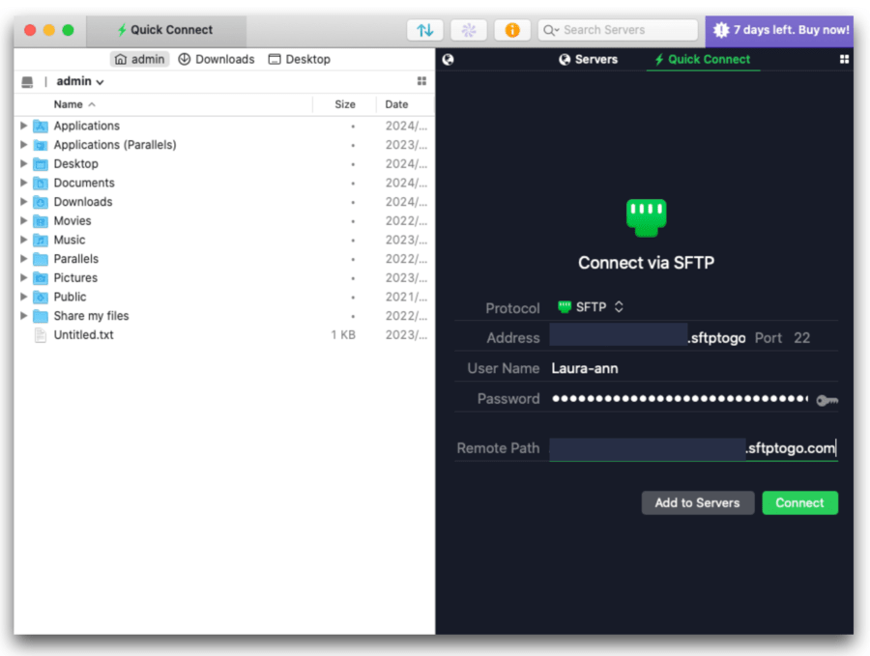Click Add to Servers

click(697, 502)
